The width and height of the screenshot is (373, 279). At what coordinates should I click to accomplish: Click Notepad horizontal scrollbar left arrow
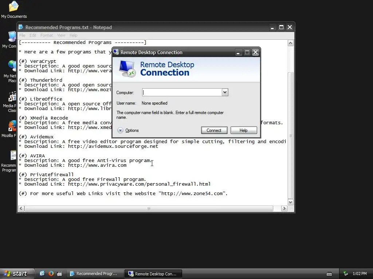point(21,209)
